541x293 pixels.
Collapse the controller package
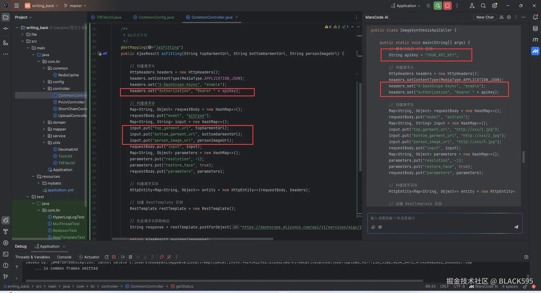pyautogui.click(x=44, y=88)
